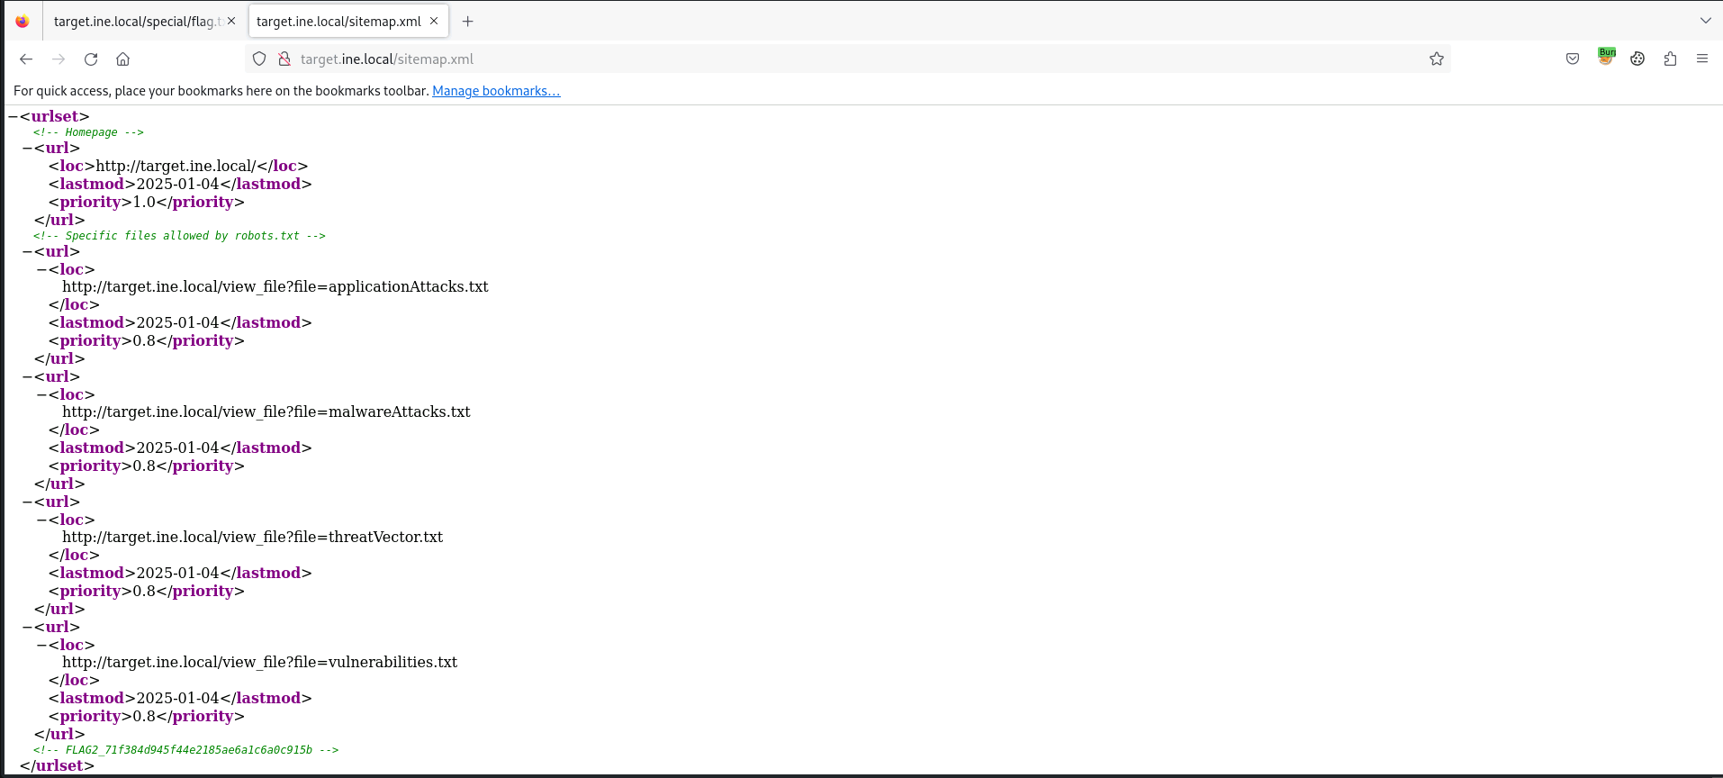Click the http://target.ine.local/ loc line
This screenshot has height=778, width=1723.
point(178,166)
